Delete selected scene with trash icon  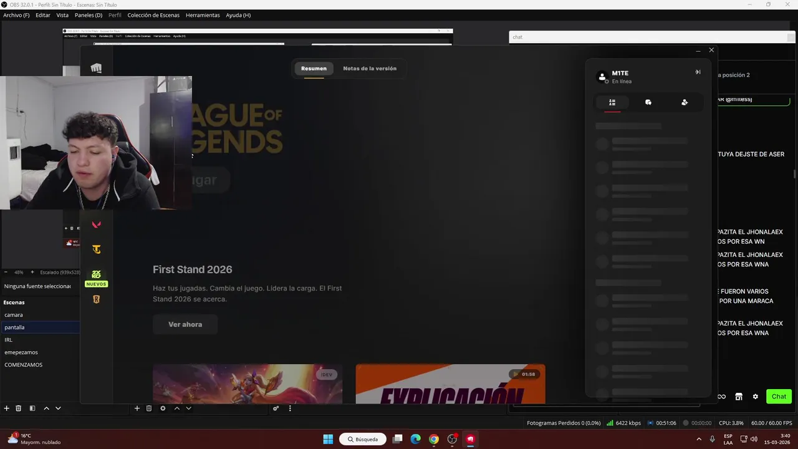click(x=19, y=408)
